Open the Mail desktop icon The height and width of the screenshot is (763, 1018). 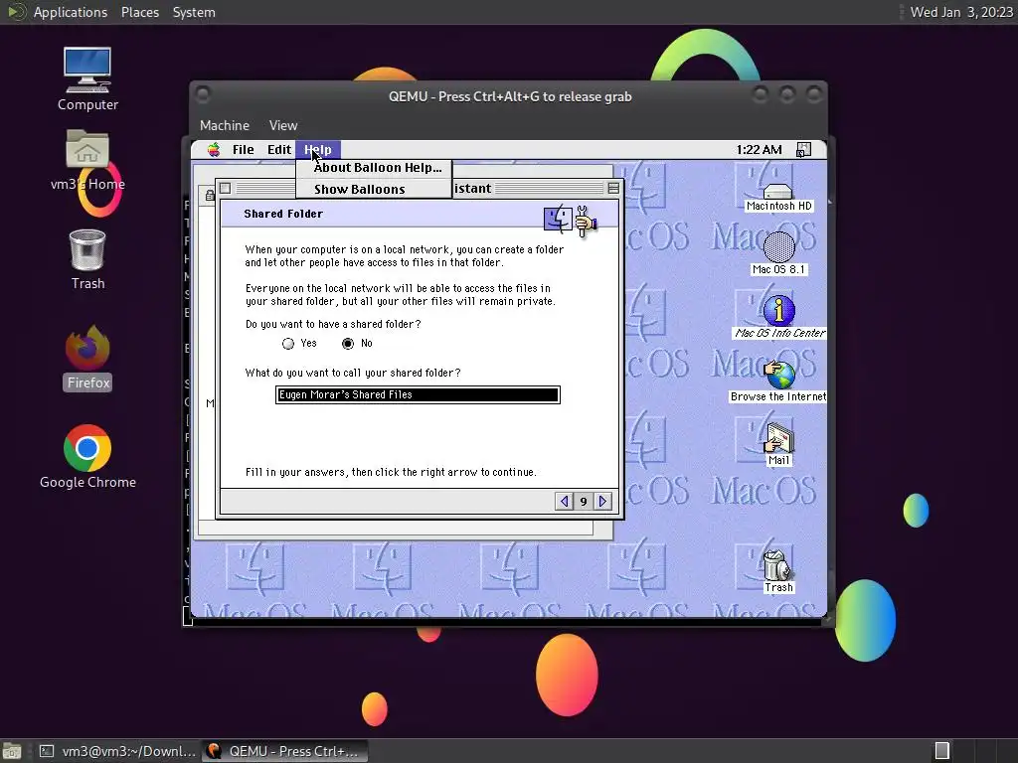point(778,444)
